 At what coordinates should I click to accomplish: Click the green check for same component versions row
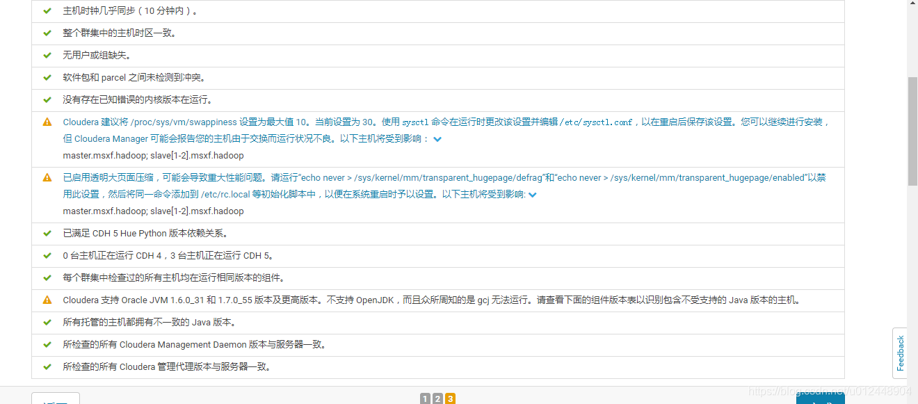pyautogui.click(x=47, y=278)
